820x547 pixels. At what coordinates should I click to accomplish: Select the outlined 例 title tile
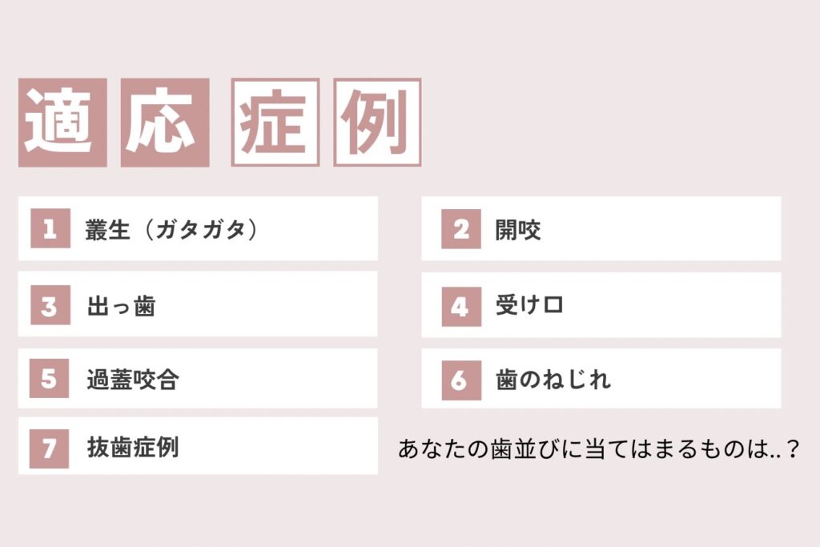377,123
